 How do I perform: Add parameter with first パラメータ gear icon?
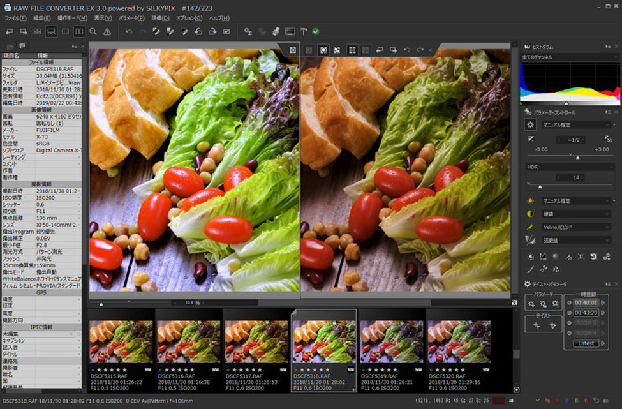(531, 304)
